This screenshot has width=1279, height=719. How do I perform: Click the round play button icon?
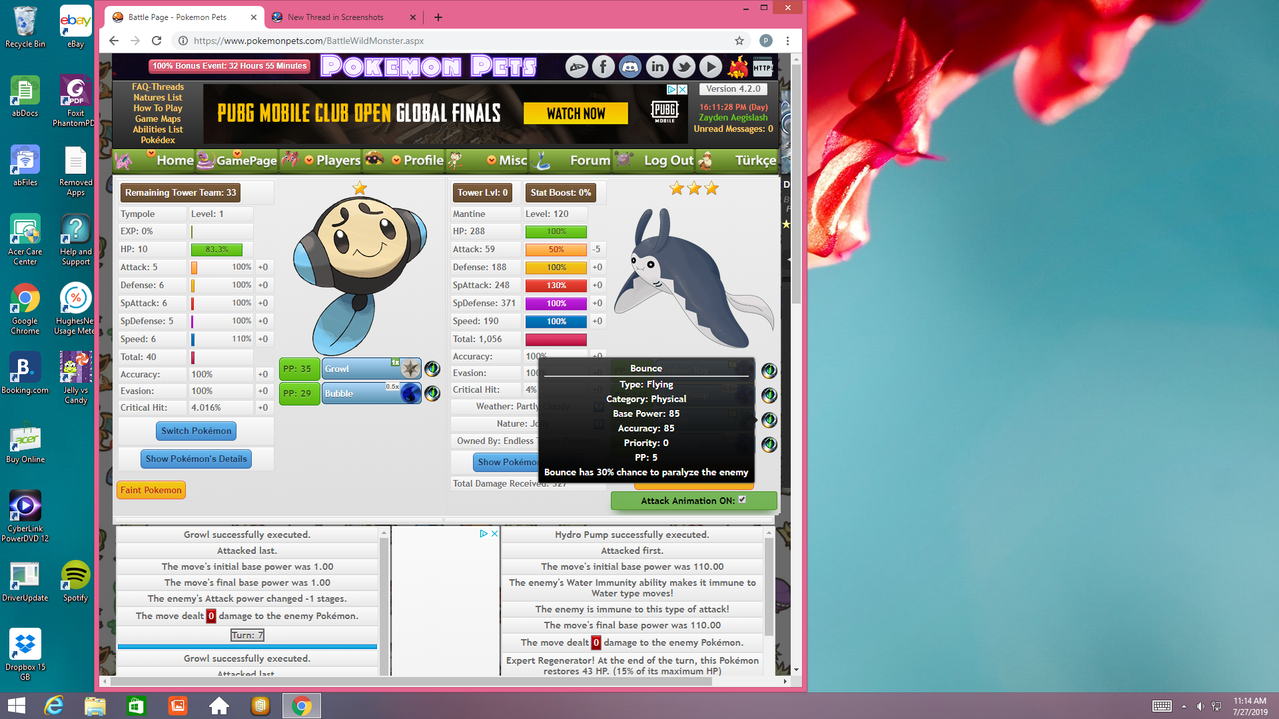(x=710, y=67)
